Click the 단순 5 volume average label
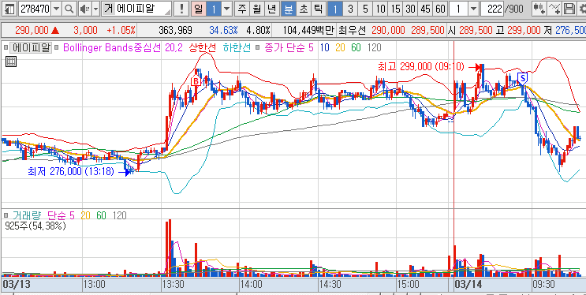 point(61,215)
